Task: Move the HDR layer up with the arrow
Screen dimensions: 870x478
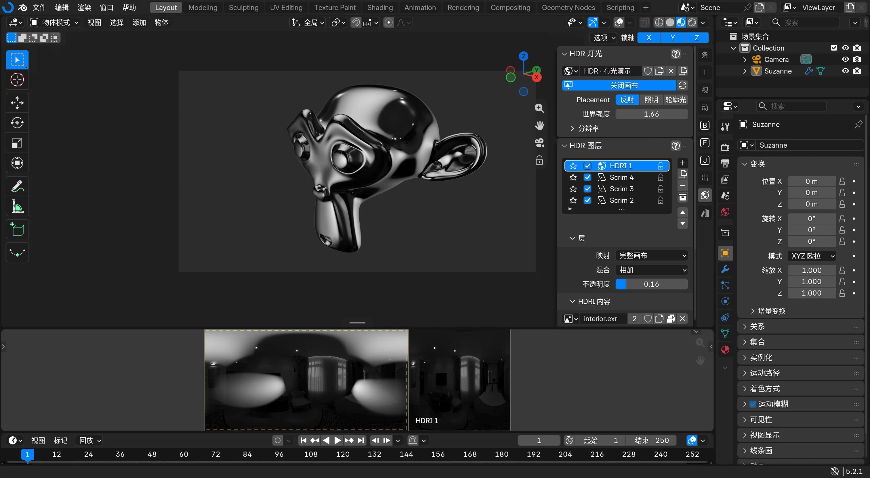Action: coord(682,212)
